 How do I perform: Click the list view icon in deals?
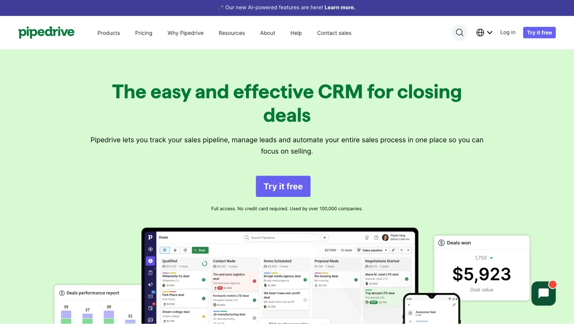point(175,250)
